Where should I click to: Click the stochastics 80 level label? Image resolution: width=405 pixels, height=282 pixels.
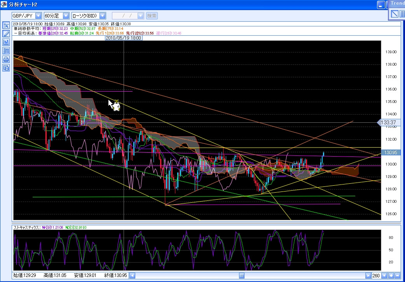(x=391, y=238)
